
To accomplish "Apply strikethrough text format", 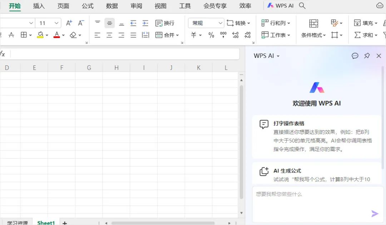I will click(11, 35).
